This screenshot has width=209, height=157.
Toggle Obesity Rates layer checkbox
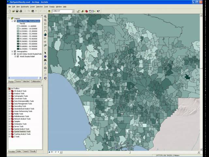coord(15,21)
